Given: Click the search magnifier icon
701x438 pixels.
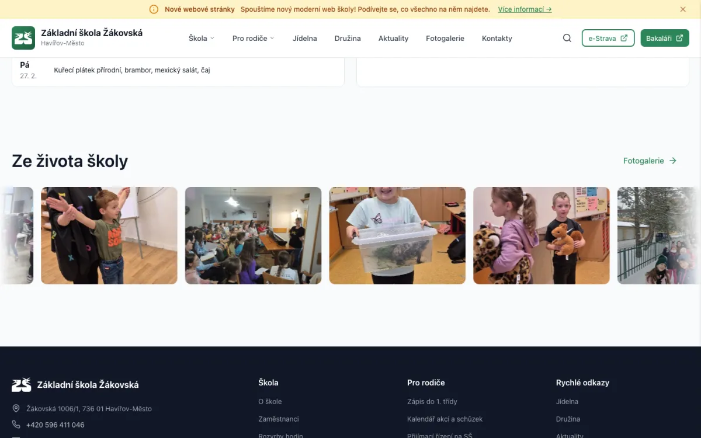Looking at the screenshot, I should (567, 38).
